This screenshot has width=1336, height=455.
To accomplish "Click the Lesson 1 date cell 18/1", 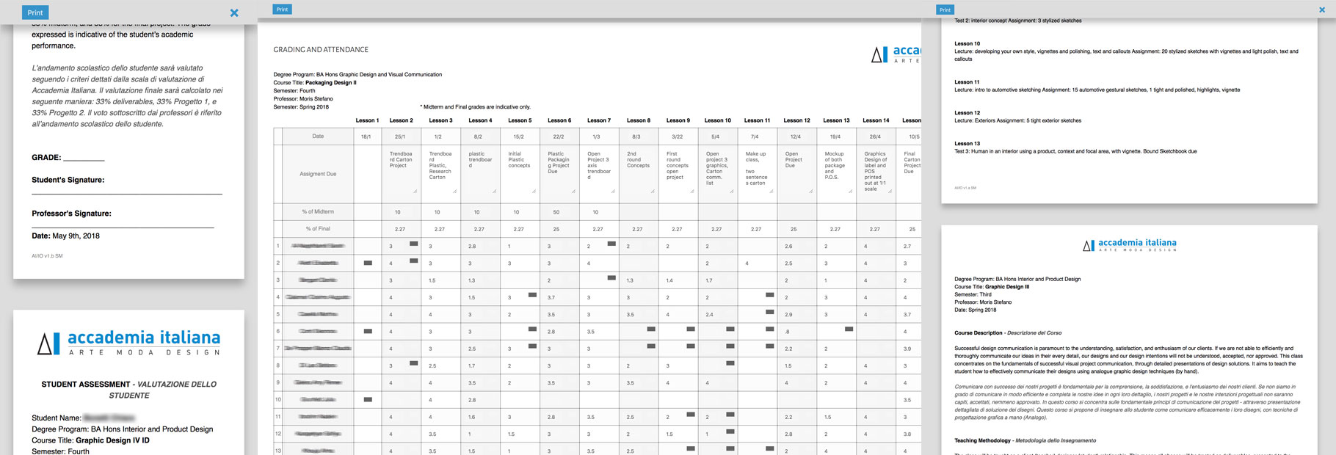I will coord(366,136).
